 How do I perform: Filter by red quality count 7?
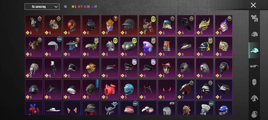(80, 7)
